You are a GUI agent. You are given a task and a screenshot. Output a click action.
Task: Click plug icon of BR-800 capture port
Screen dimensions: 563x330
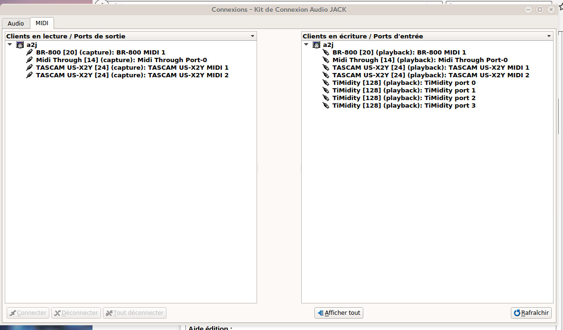[29, 53]
